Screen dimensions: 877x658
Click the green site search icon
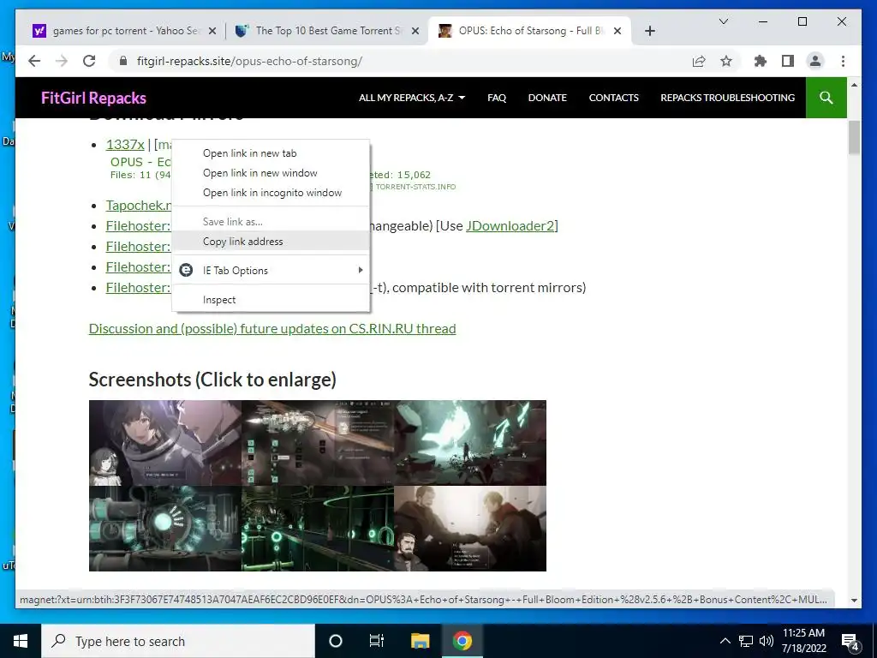click(x=826, y=98)
